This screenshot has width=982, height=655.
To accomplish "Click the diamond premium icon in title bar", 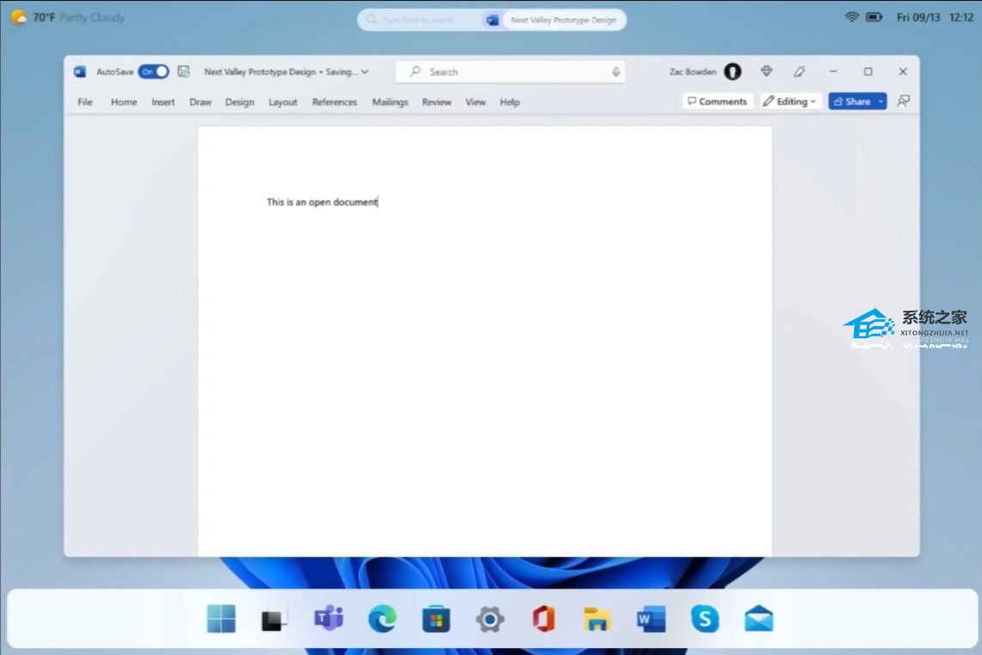I will click(766, 71).
